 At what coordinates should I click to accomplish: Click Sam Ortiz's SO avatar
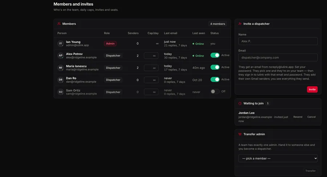click(60, 92)
